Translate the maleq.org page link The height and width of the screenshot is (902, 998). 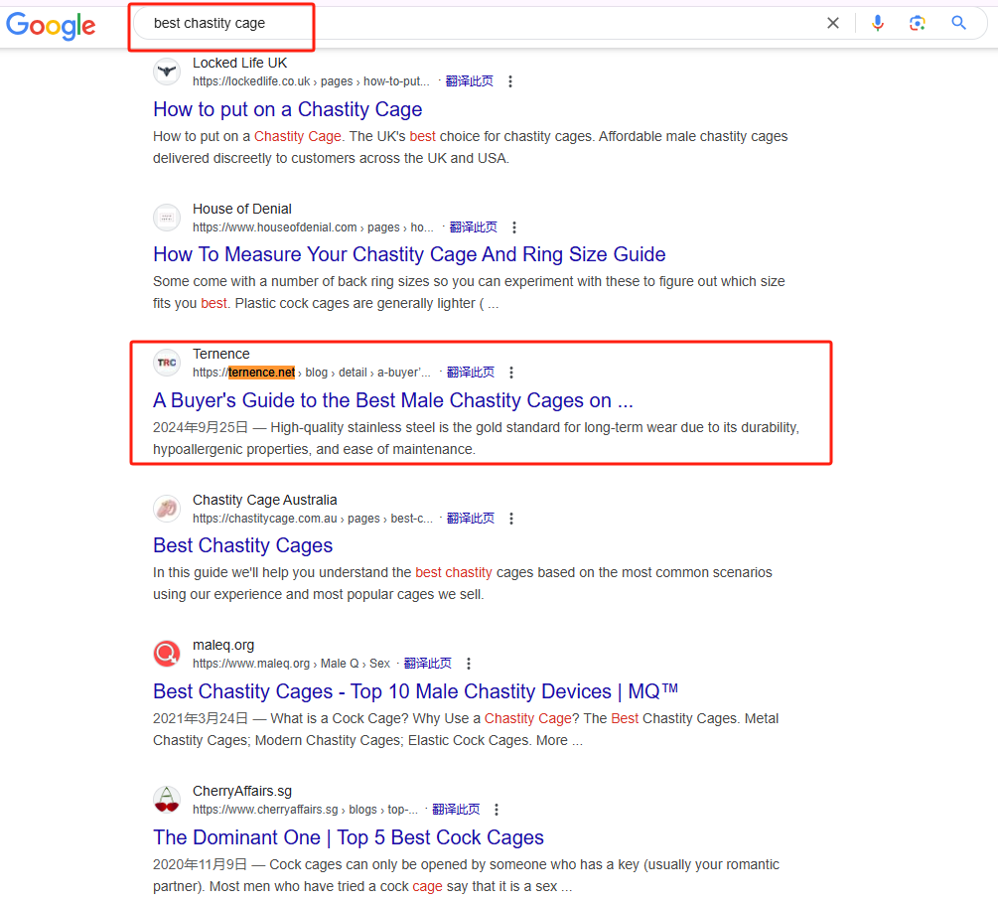click(x=428, y=664)
